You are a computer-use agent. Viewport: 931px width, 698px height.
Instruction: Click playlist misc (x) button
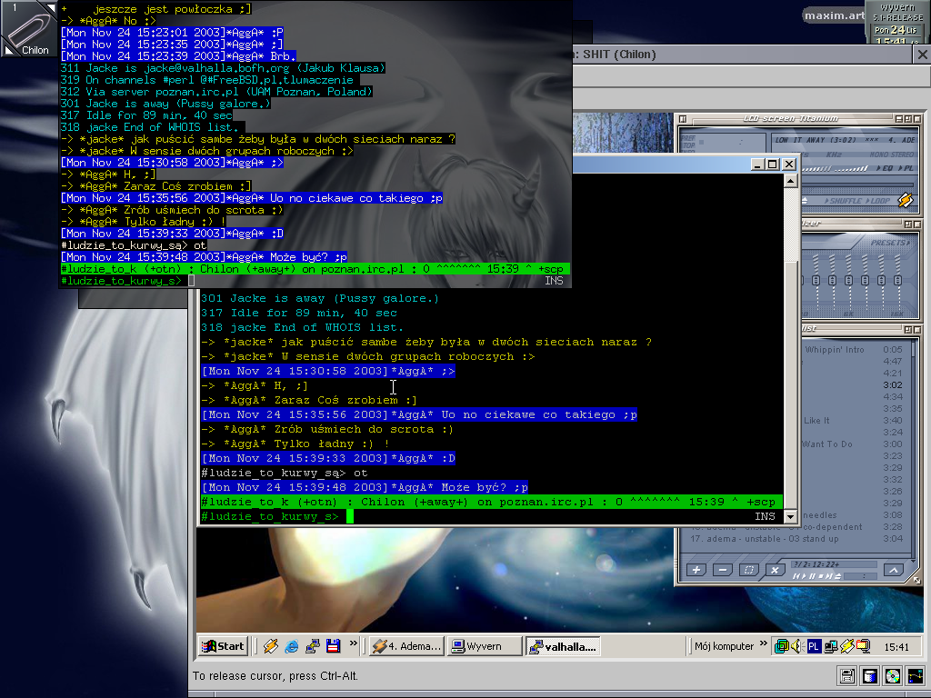click(775, 570)
